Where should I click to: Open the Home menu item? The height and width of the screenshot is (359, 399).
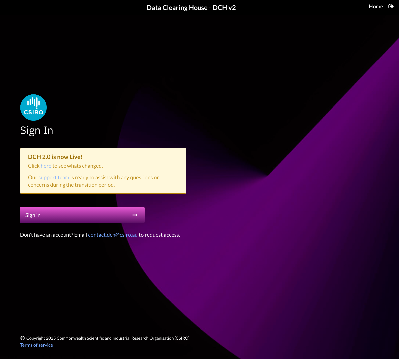click(376, 7)
